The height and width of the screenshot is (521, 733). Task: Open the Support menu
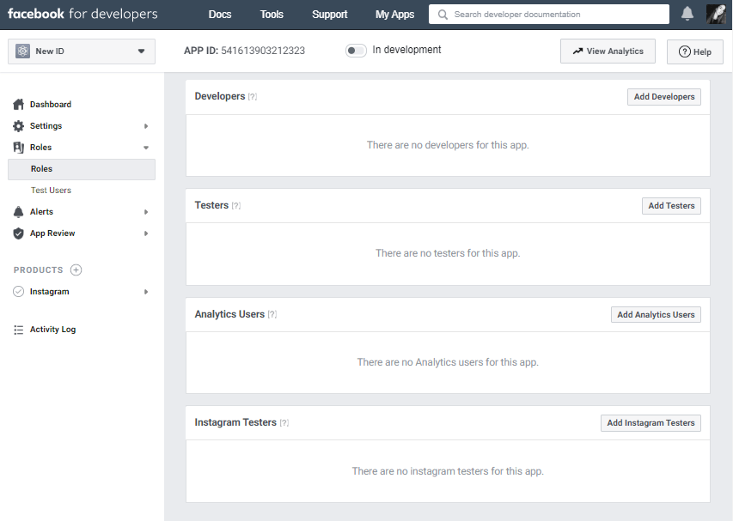(330, 15)
